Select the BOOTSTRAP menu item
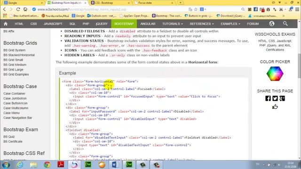This screenshot has height=169, width=301. tap(124, 24)
